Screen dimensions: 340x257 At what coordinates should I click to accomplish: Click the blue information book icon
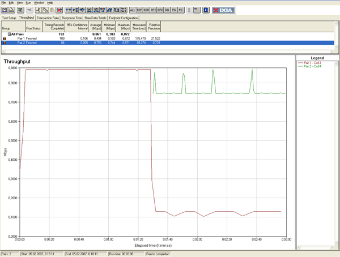coord(206,10)
